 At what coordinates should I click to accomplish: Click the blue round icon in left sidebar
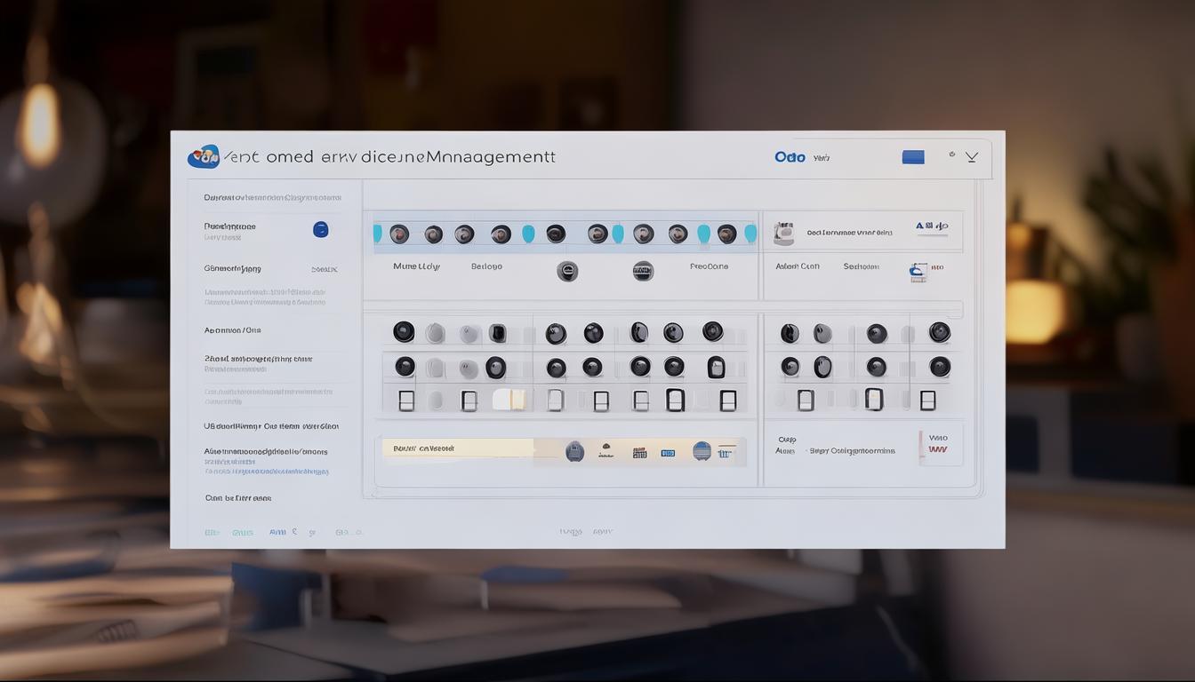click(x=321, y=229)
